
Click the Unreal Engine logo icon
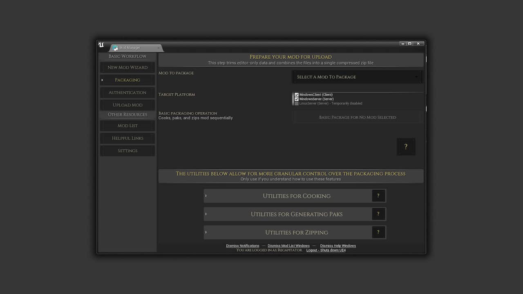point(101,45)
